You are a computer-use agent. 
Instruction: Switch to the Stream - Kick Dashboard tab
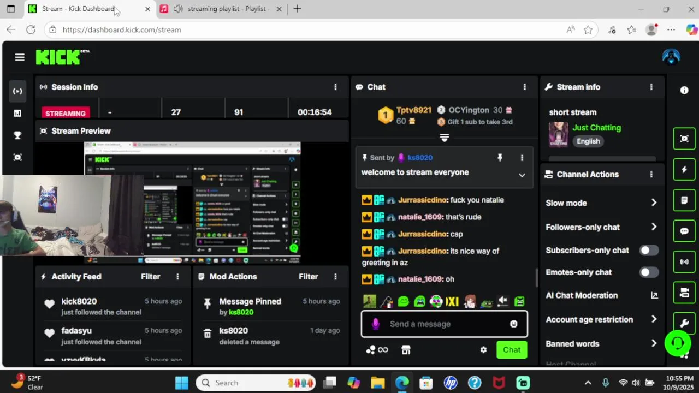[x=90, y=9]
